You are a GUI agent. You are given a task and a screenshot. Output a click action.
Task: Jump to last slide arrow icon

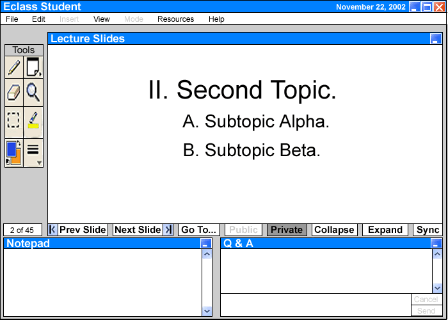[x=168, y=230]
